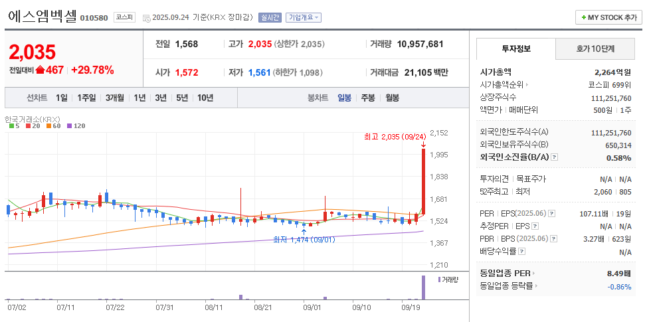
Task: Click the 최고 2,035 (09/24) marker
Action: tap(395, 136)
